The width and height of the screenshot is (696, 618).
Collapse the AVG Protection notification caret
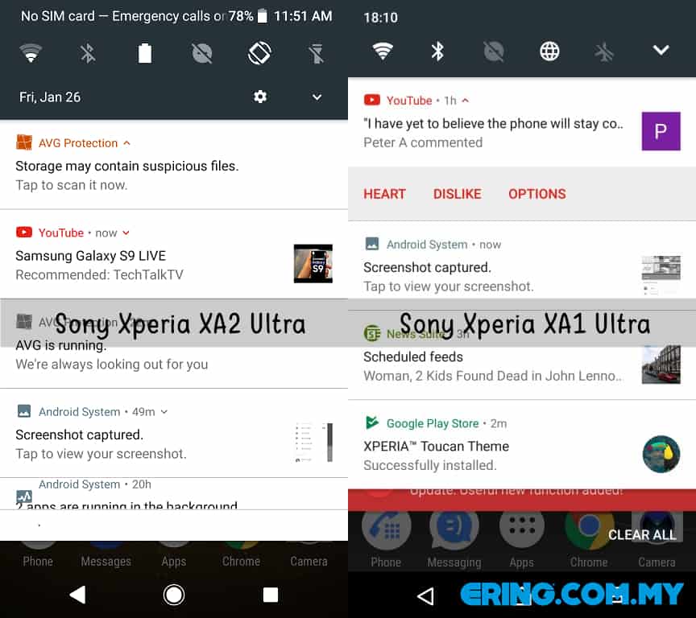(127, 142)
